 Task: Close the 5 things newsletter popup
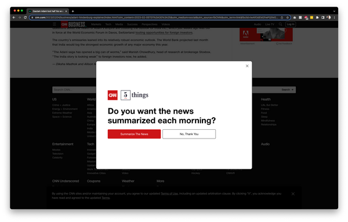247,66
